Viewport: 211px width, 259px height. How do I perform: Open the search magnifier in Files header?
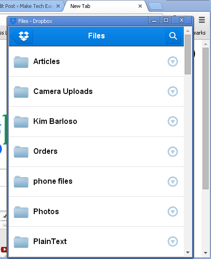(x=173, y=36)
